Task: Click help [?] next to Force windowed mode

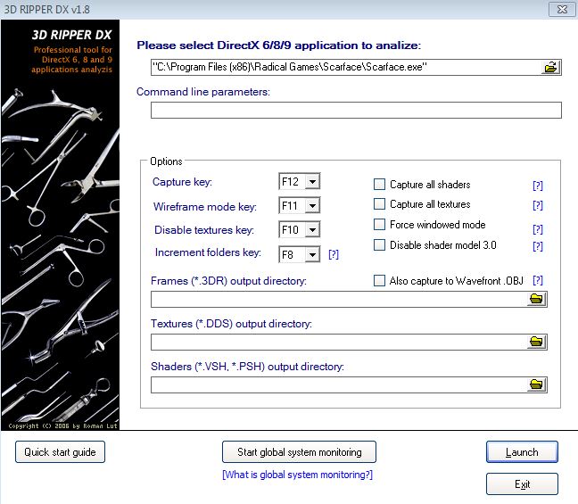Action: coord(538,226)
